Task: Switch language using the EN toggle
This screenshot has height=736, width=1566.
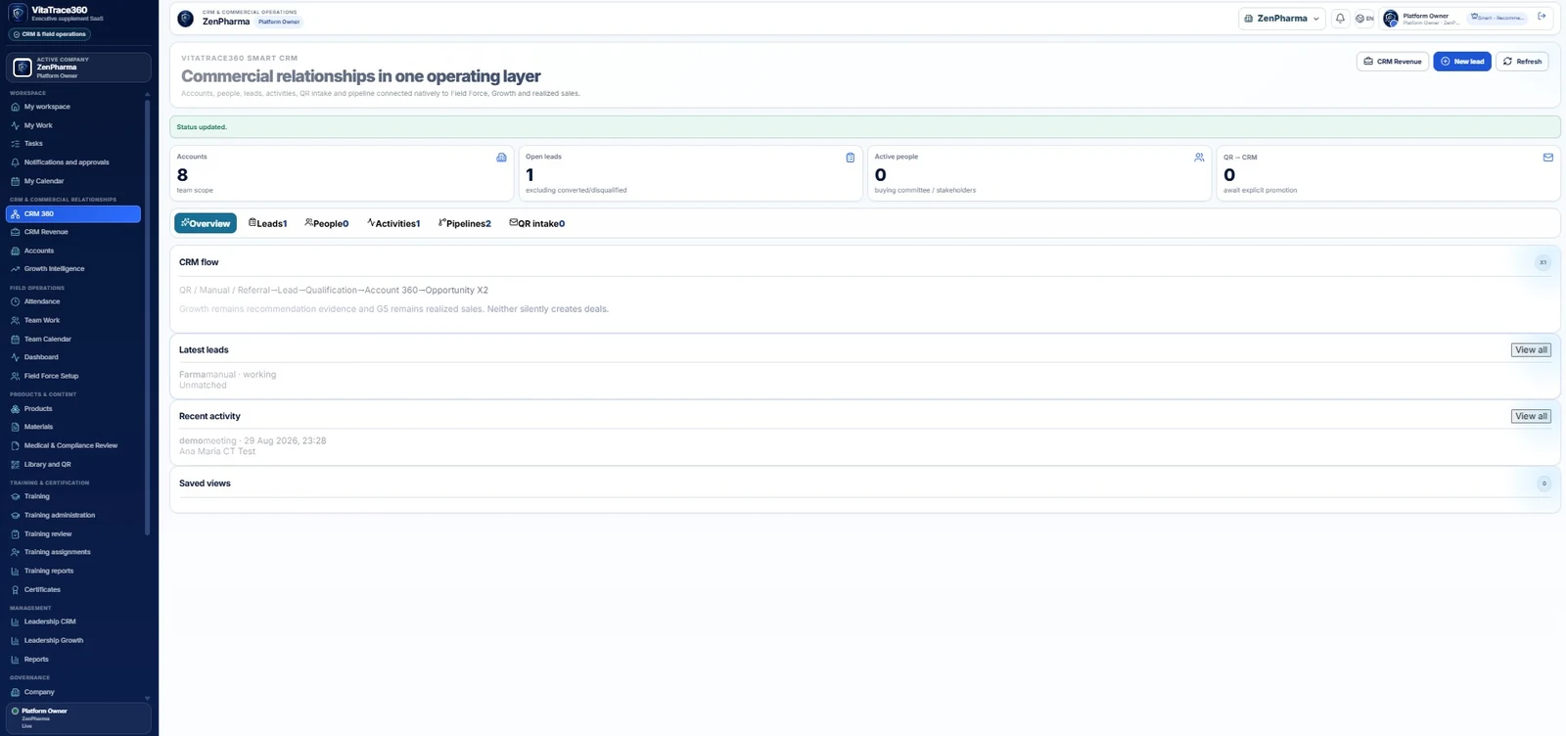Action: (x=1364, y=18)
